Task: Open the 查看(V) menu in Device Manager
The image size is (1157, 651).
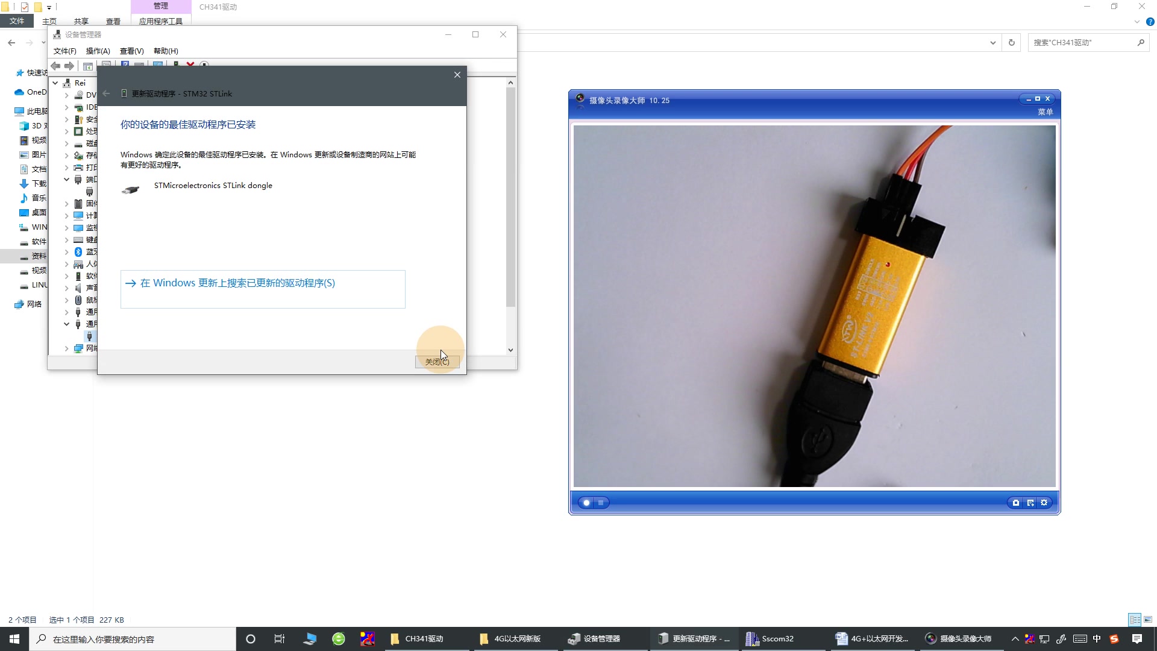Action: tap(131, 51)
